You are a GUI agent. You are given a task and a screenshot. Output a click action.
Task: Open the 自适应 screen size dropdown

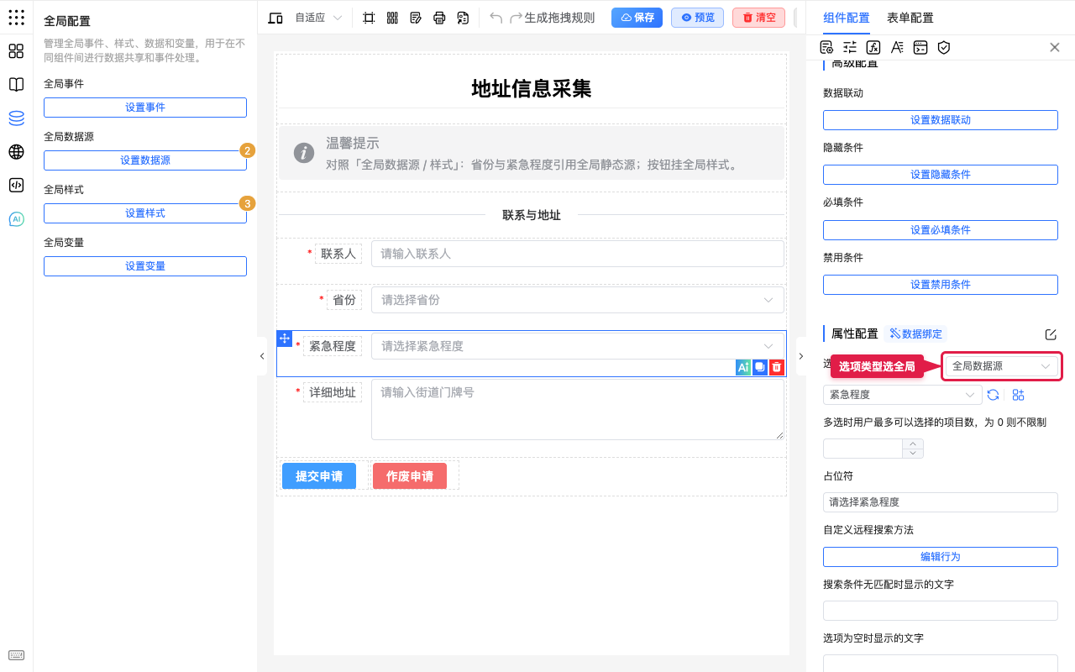pos(318,18)
